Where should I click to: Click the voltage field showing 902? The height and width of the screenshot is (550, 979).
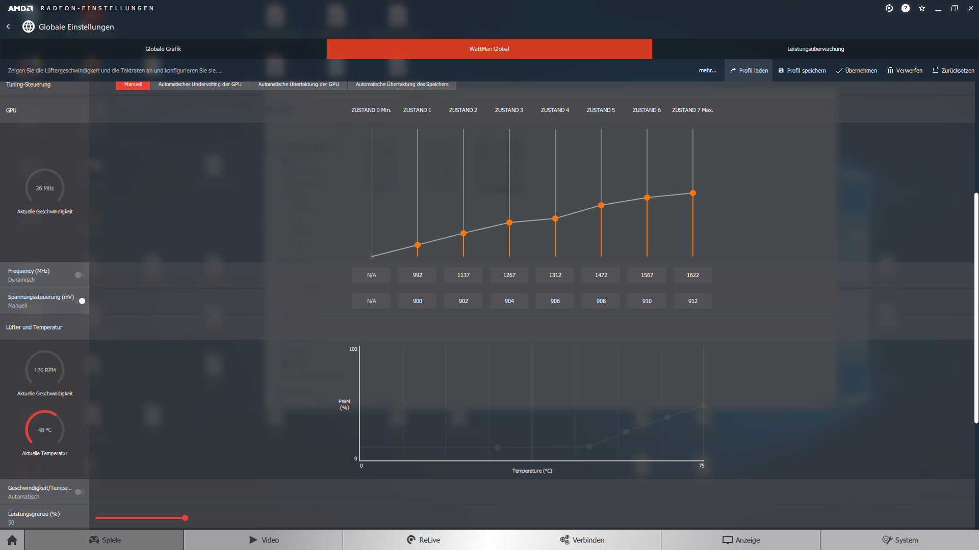pyautogui.click(x=463, y=301)
